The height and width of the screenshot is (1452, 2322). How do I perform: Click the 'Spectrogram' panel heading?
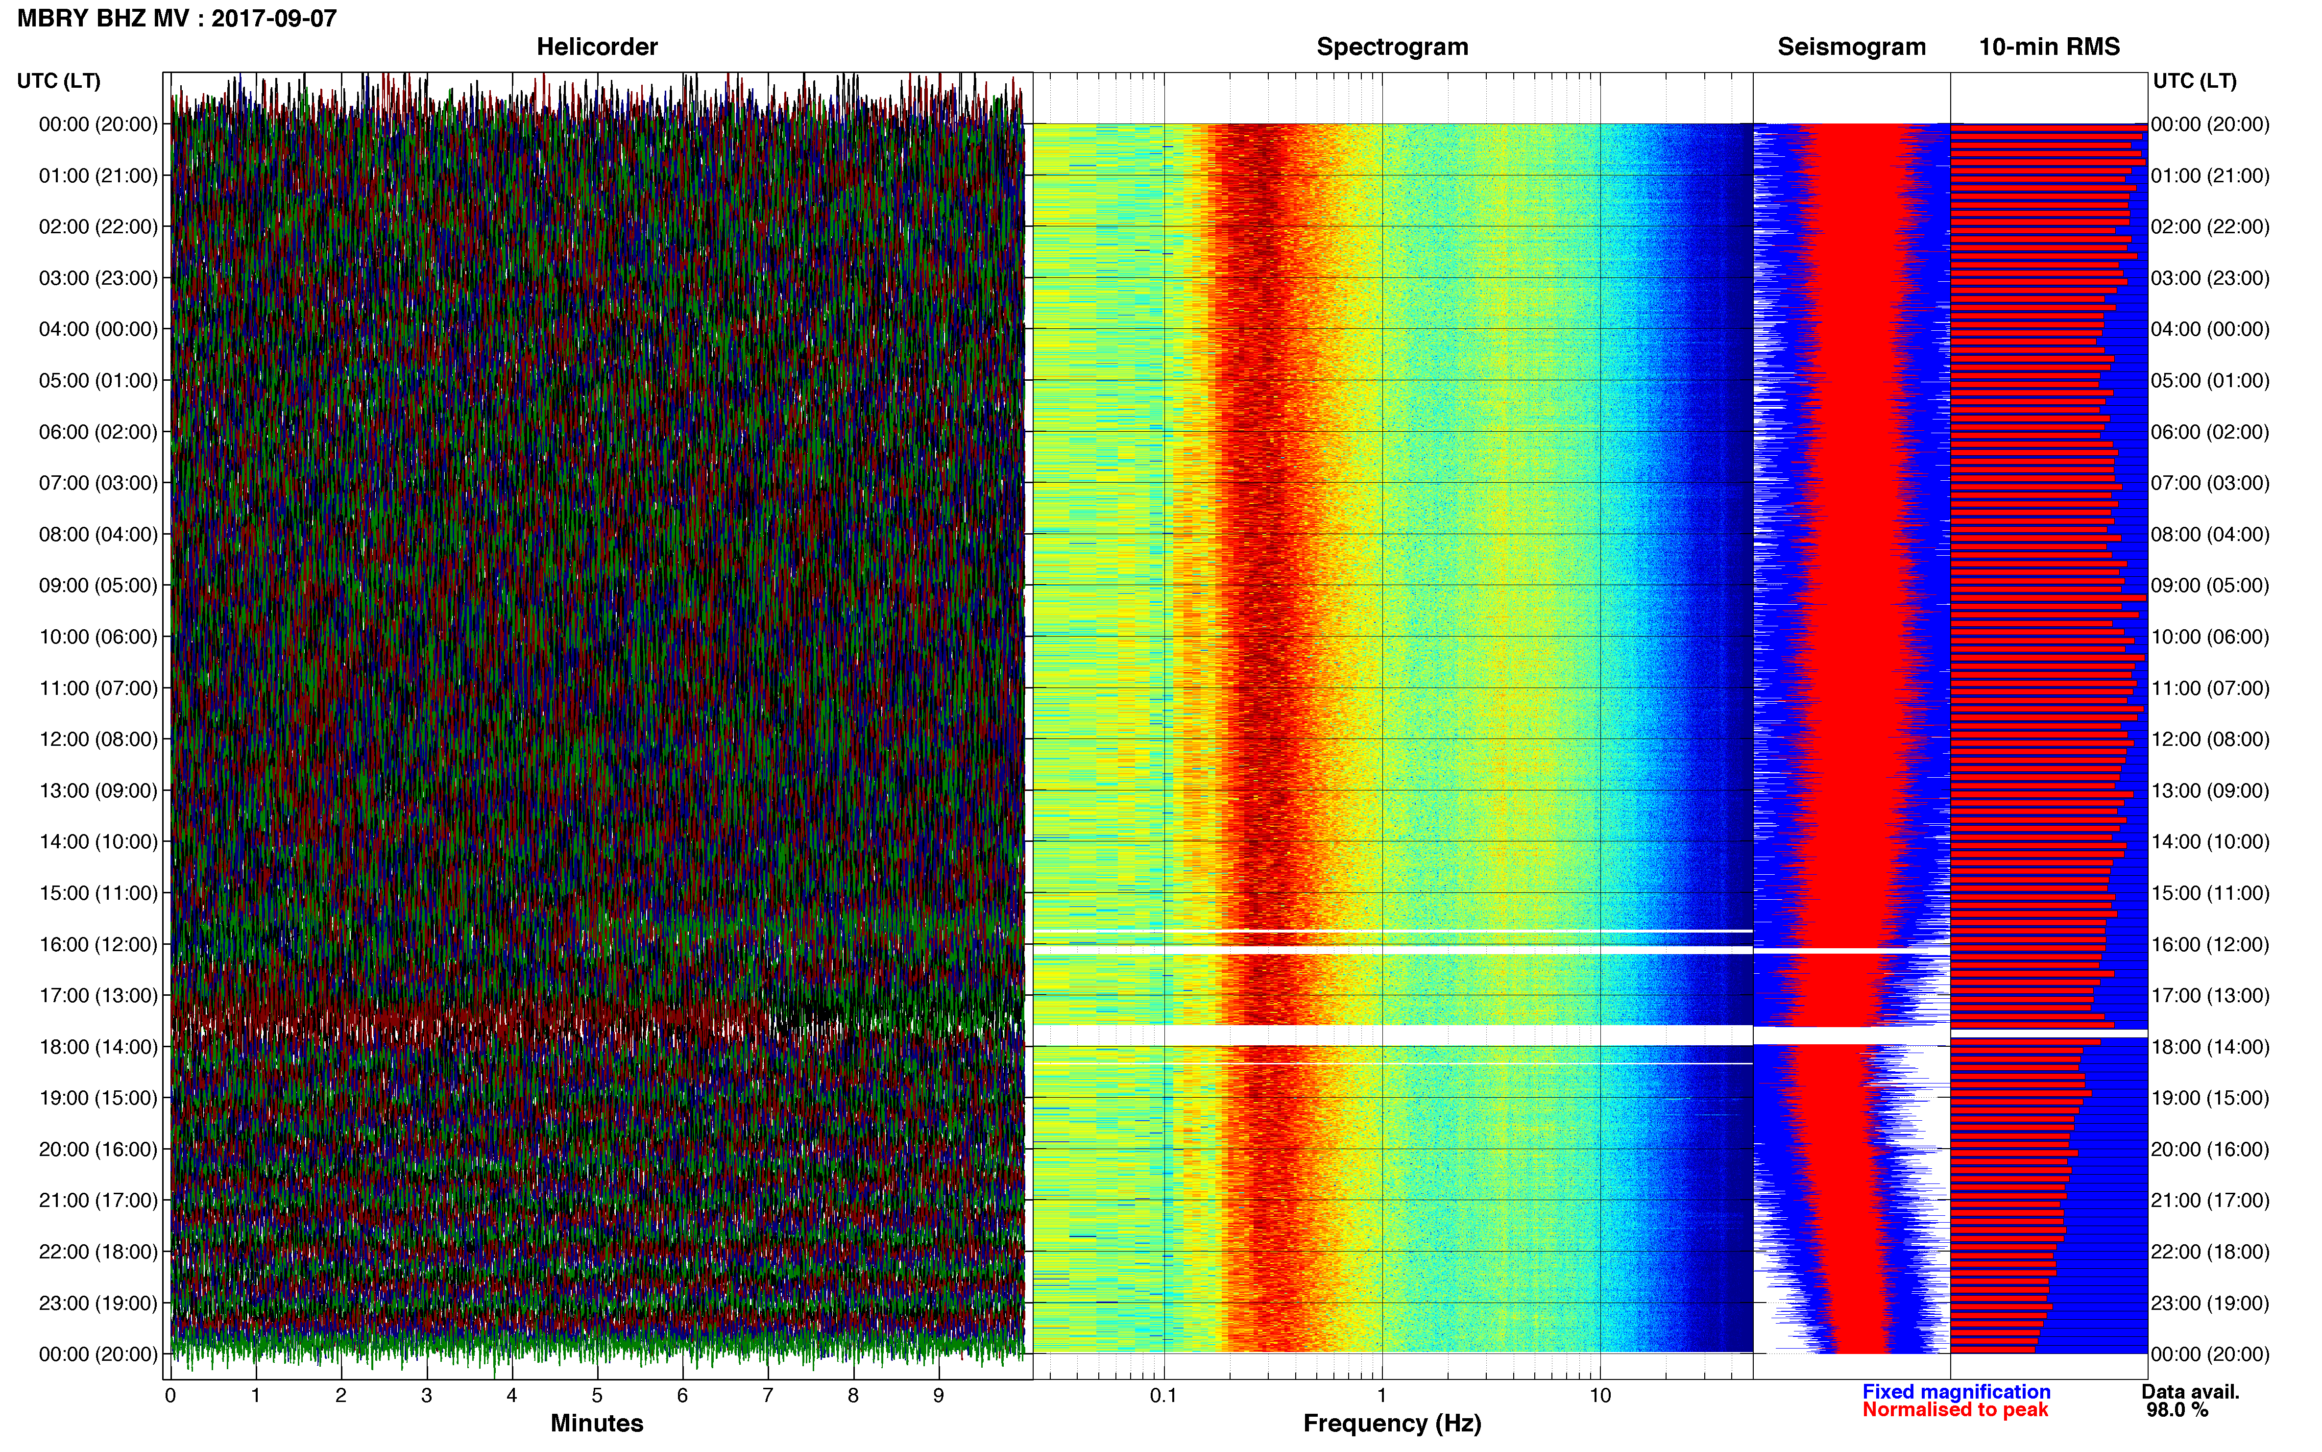point(1392,47)
